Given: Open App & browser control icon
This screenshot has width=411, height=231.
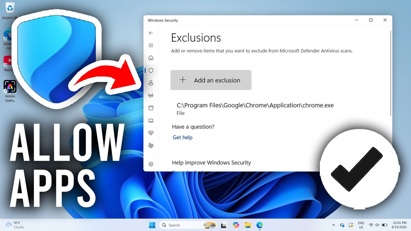Looking at the screenshot, I should point(151,108).
